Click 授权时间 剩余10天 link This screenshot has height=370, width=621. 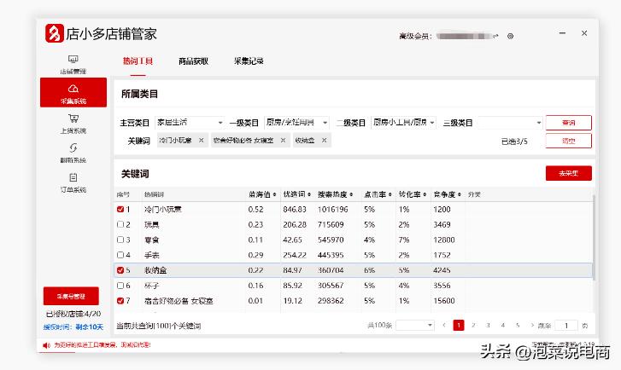73,327
